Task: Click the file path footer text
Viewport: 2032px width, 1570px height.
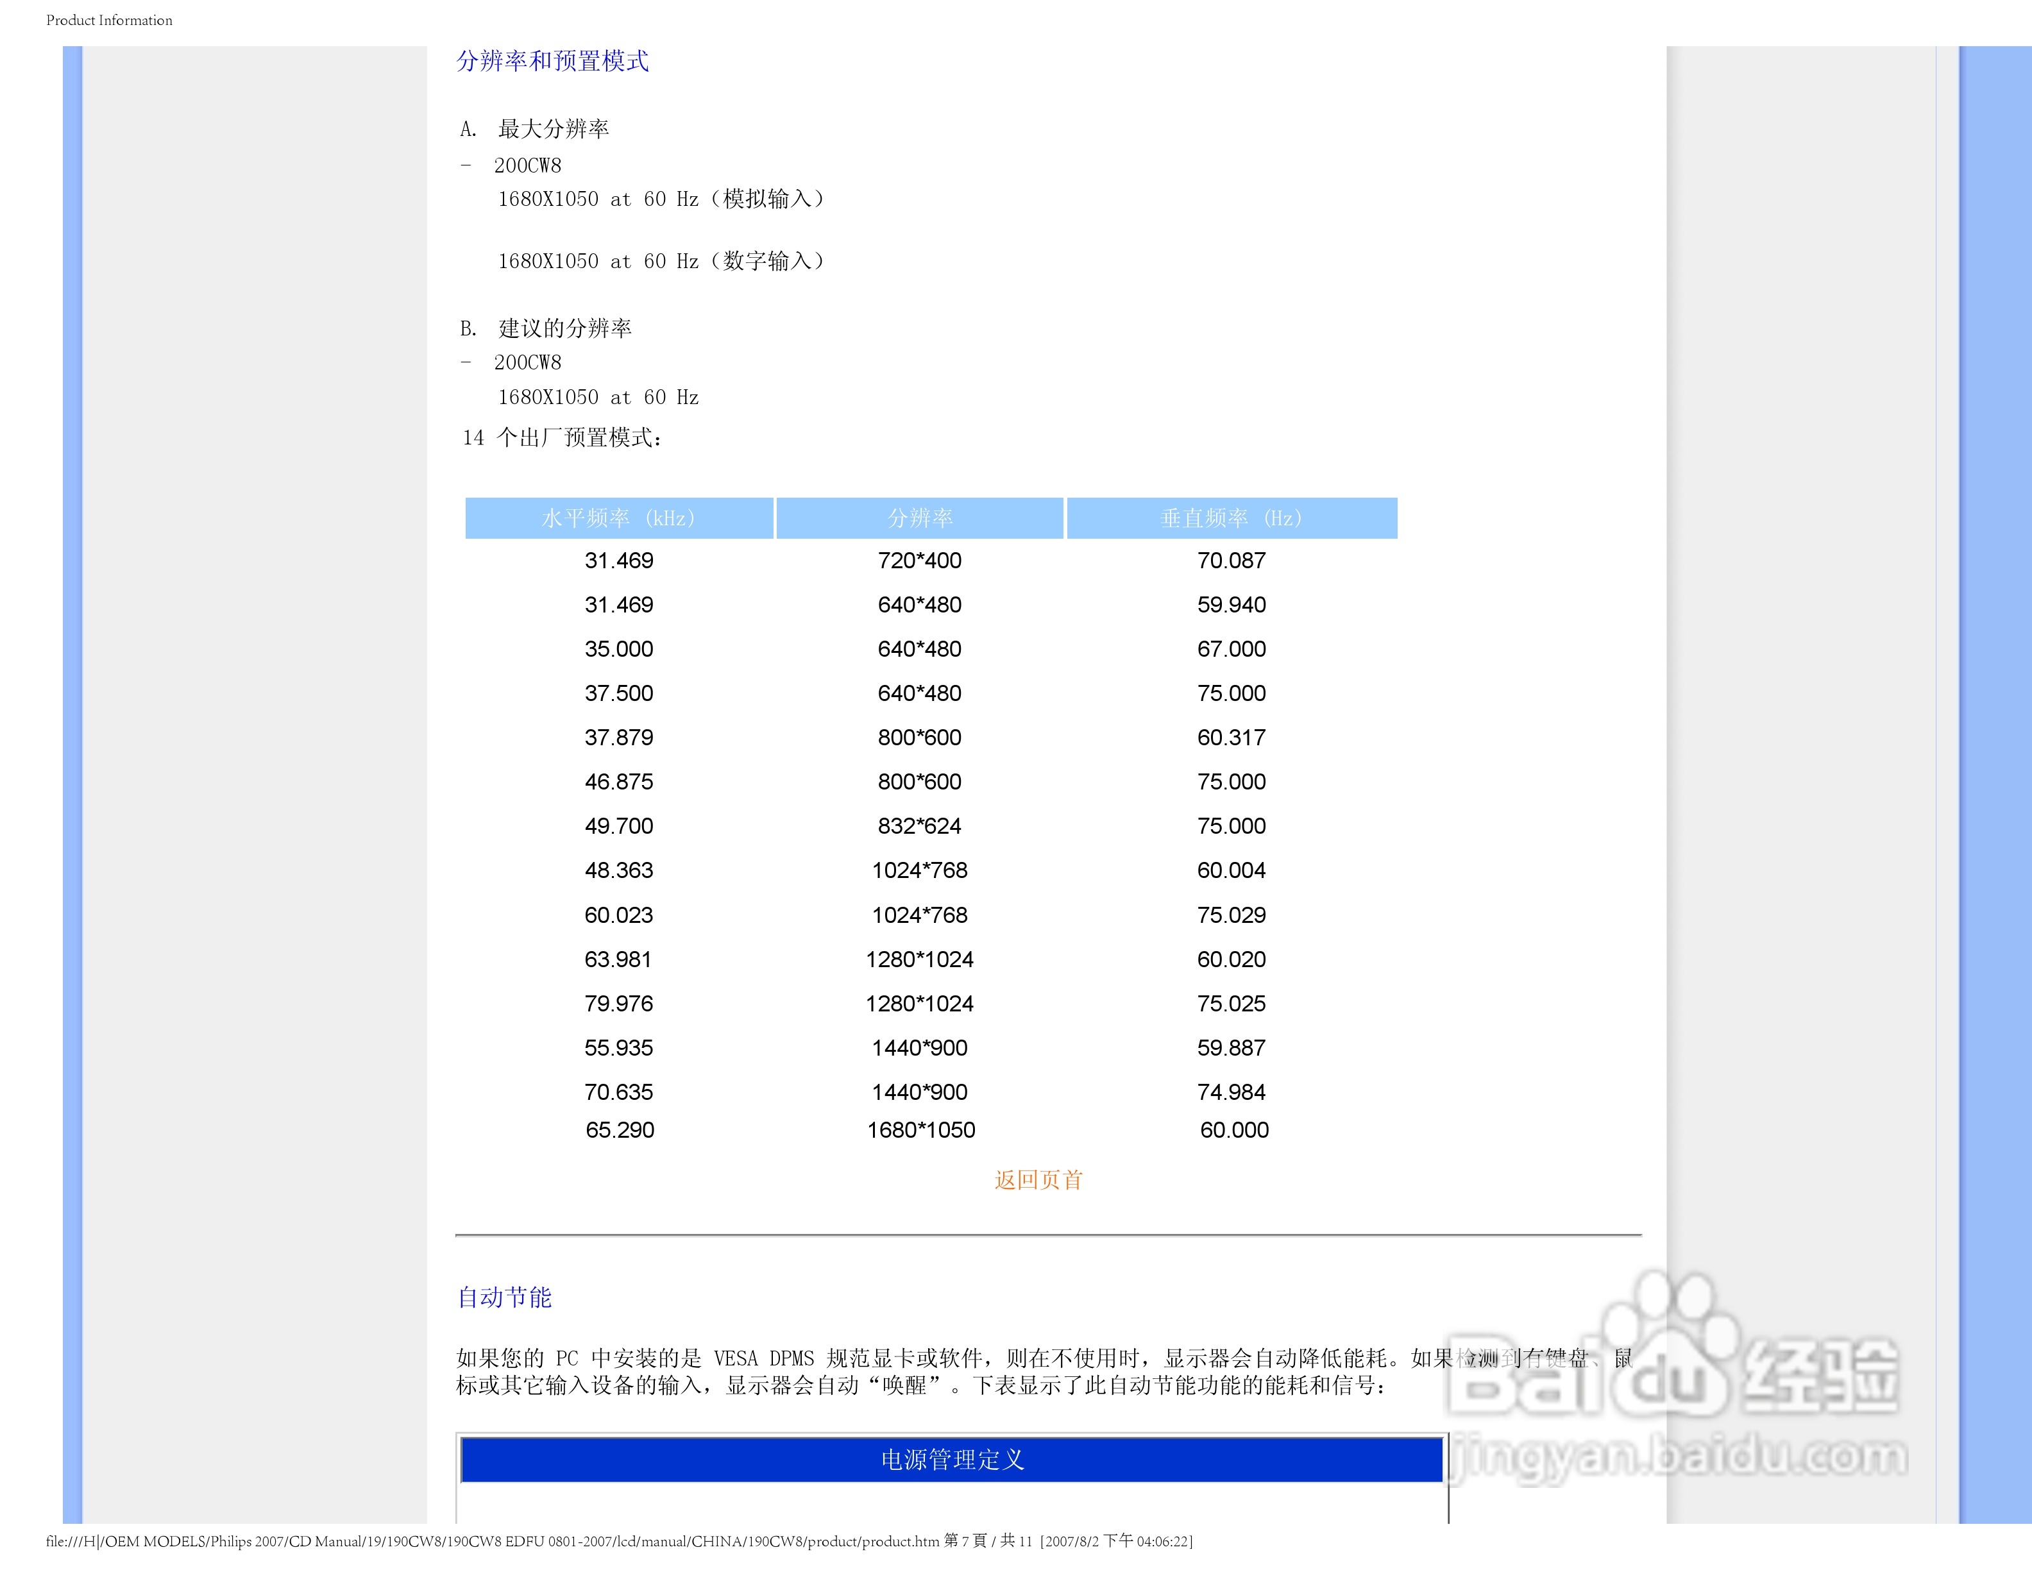Action: click(619, 1541)
